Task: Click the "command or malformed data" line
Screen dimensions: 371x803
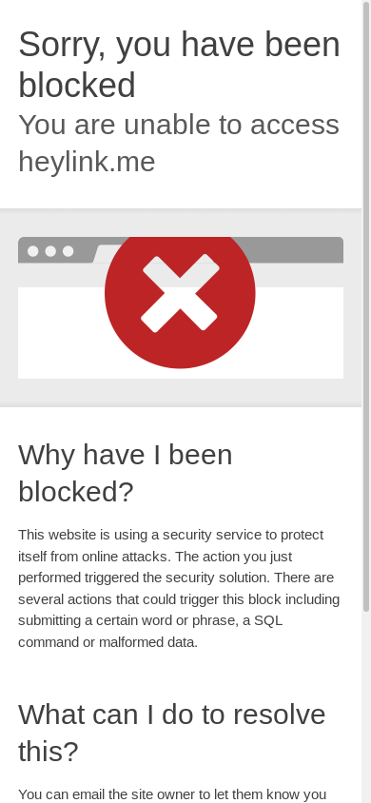Action: click(108, 642)
